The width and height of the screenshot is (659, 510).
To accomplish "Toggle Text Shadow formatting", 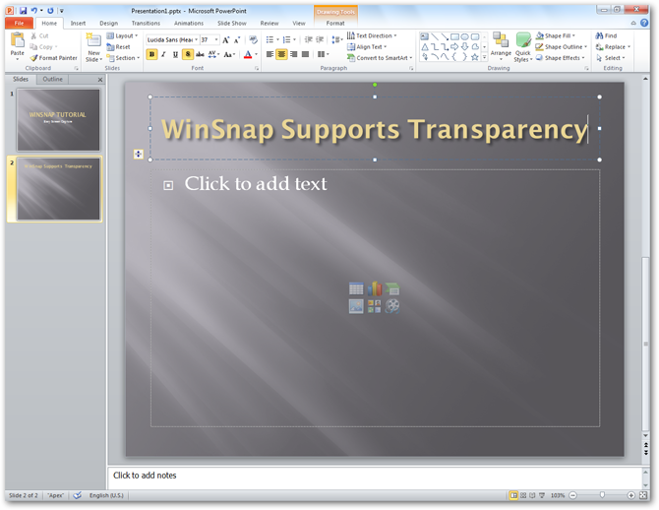I will coord(188,54).
